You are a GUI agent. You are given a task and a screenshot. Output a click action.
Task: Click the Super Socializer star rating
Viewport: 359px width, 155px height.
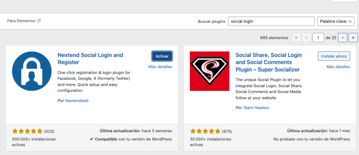pyautogui.click(x=205, y=131)
